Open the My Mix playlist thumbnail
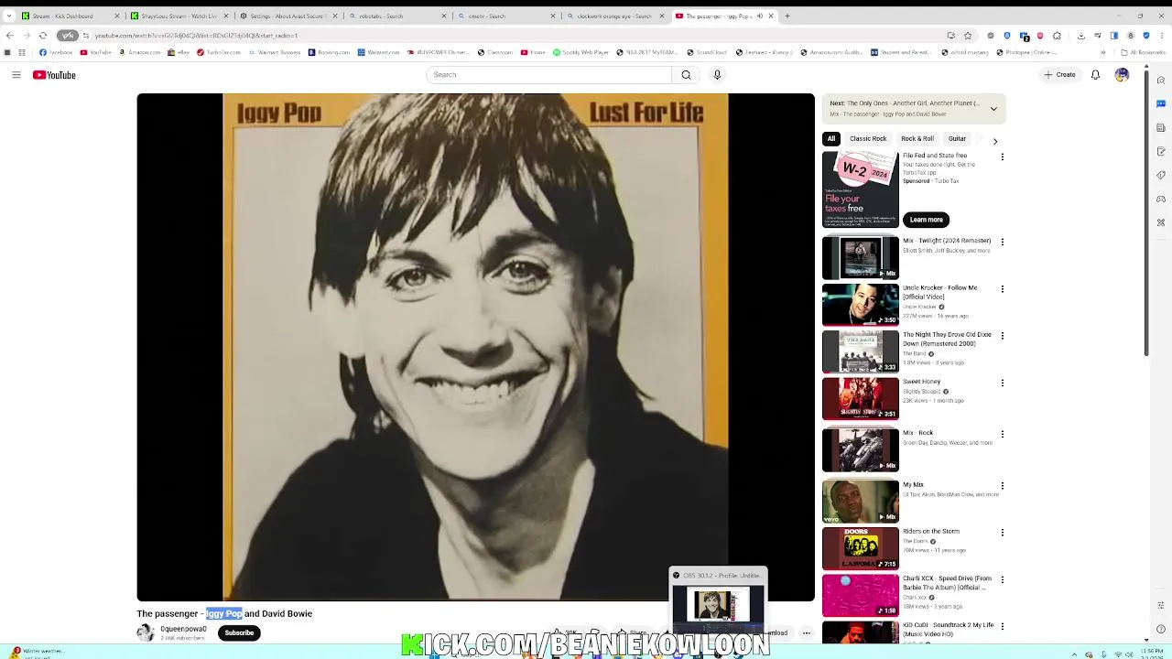The height and width of the screenshot is (659, 1172). coord(861,502)
